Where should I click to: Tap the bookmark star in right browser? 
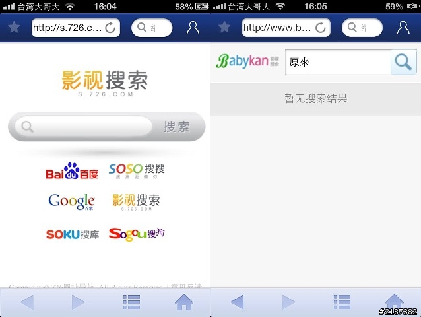[224, 27]
